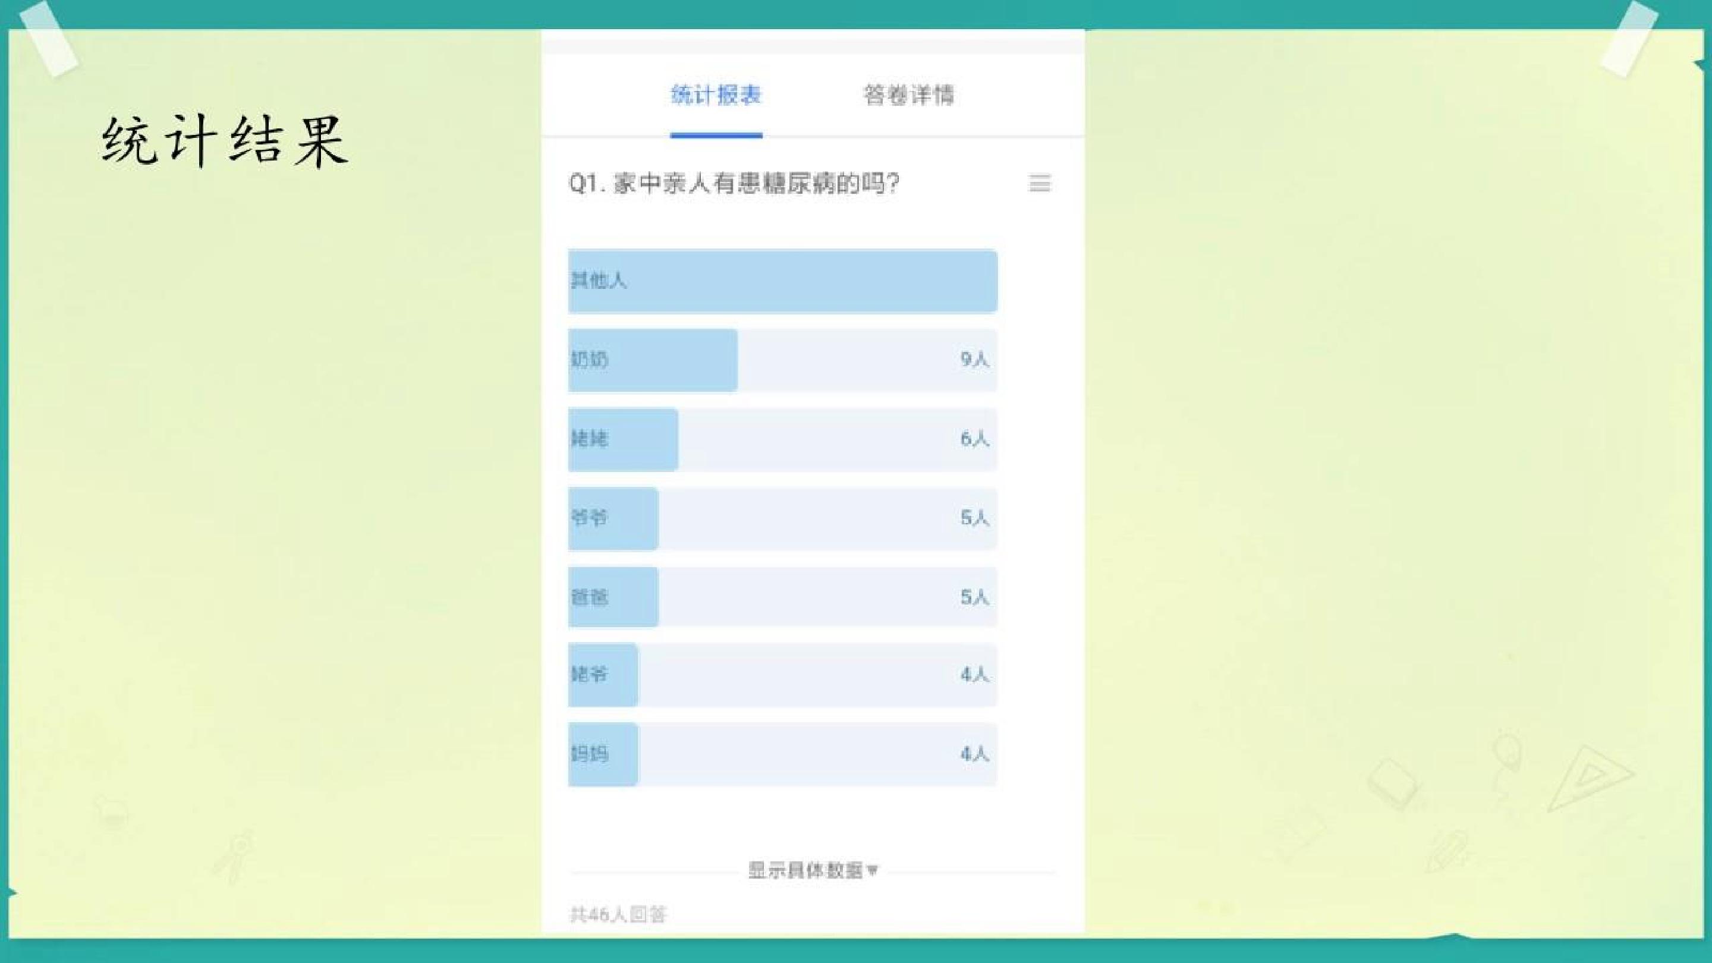This screenshot has height=963, width=1712.
Task: Open the 答卷详情 tab
Action: pyautogui.click(x=908, y=95)
